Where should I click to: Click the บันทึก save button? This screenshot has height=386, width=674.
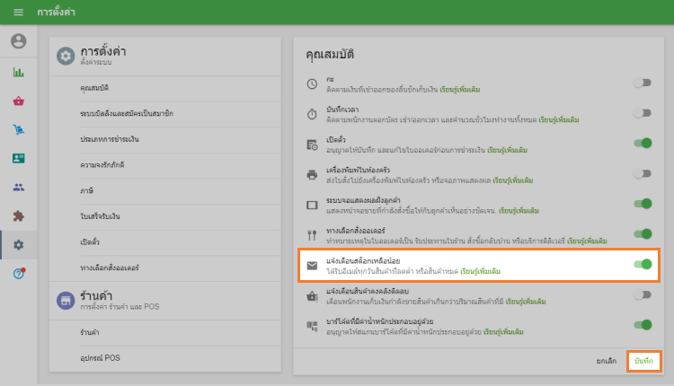[x=643, y=360]
